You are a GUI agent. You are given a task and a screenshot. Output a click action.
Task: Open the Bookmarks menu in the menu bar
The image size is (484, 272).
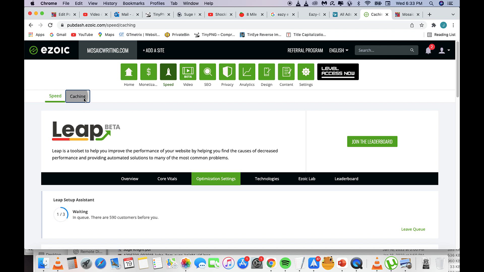coord(133,3)
